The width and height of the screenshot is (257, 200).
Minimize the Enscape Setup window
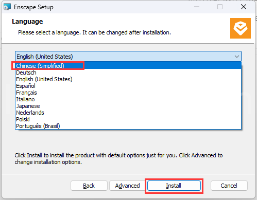pyautogui.click(x=197, y=7)
